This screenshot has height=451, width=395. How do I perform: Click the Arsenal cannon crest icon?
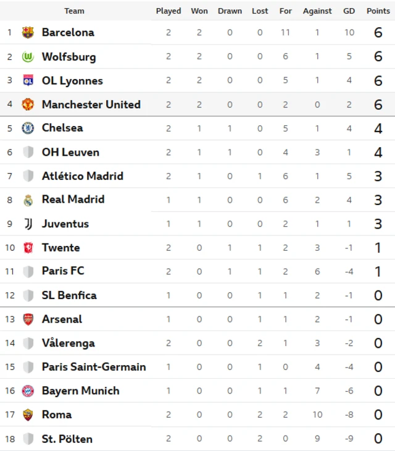pos(28,319)
